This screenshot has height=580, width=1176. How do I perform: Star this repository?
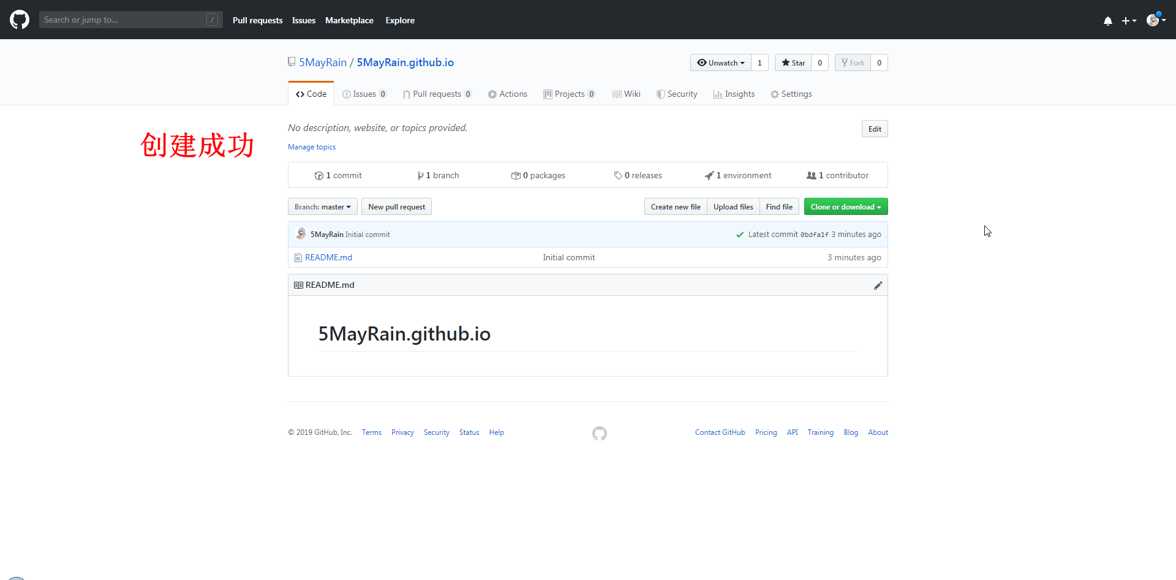click(x=793, y=62)
